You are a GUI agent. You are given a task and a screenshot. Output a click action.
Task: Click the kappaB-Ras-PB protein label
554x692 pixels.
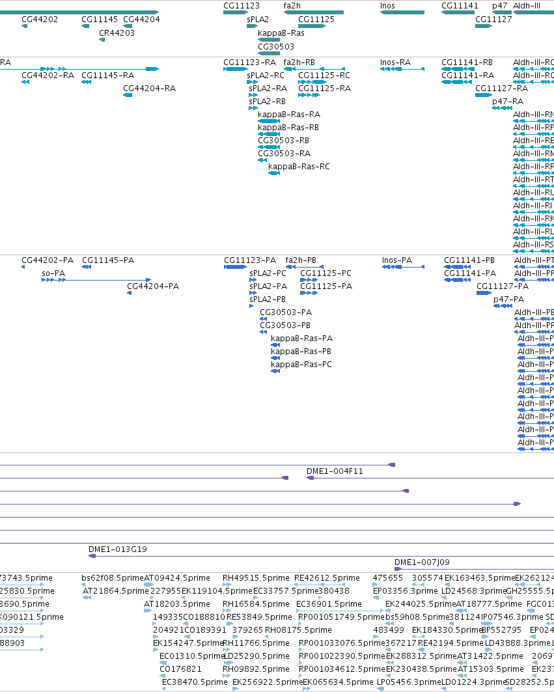coord(301,352)
